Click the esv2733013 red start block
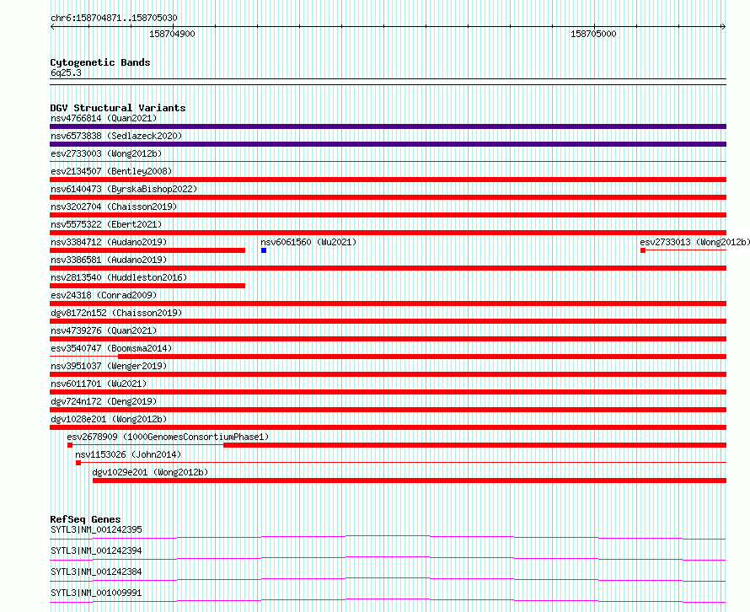750x612 pixels. point(643,250)
